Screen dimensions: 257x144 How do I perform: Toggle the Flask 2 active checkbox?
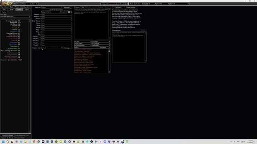(x=39, y=45)
